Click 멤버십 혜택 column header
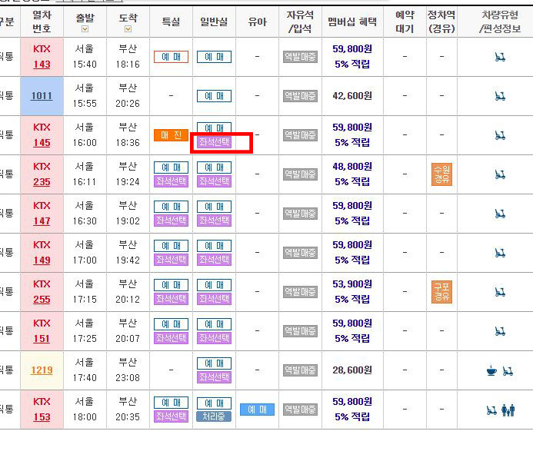The image size is (533, 471). (352, 22)
